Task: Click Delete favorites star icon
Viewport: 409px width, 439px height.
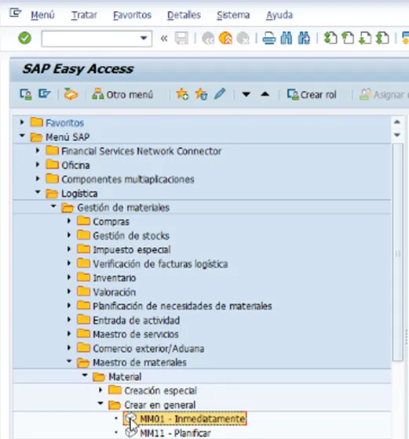Action: 201,94
